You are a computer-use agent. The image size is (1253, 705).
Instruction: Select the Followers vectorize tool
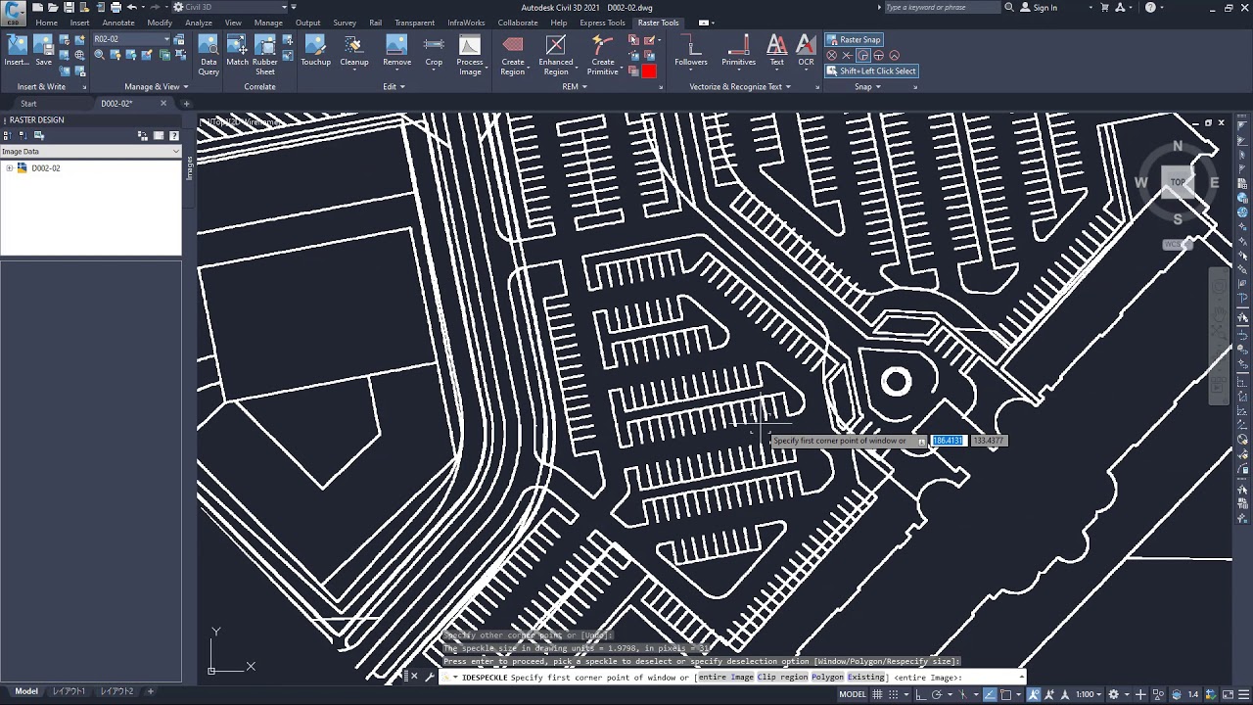pos(691,51)
